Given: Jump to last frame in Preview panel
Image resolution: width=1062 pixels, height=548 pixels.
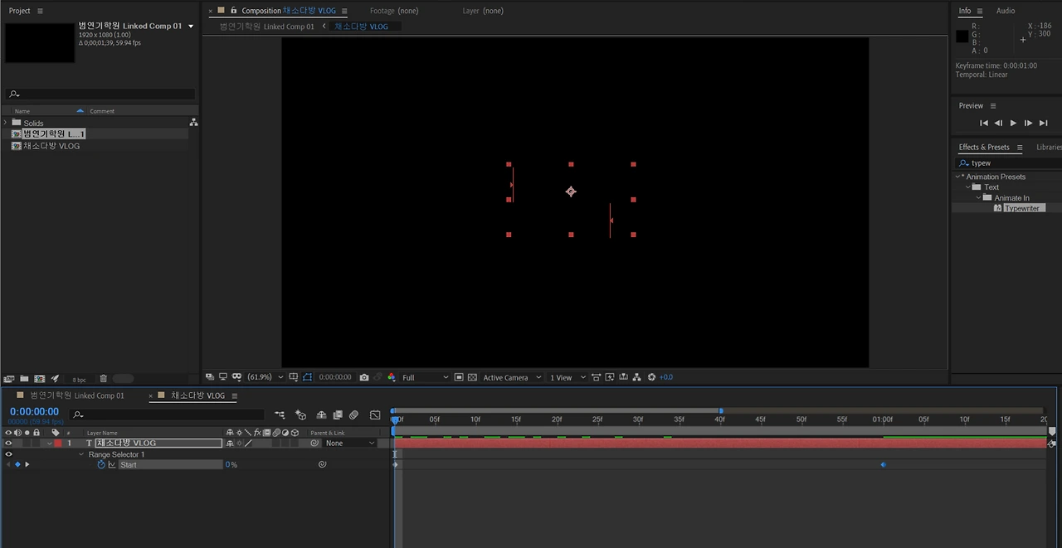Looking at the screenshot, I should [x=1044, y=123].
